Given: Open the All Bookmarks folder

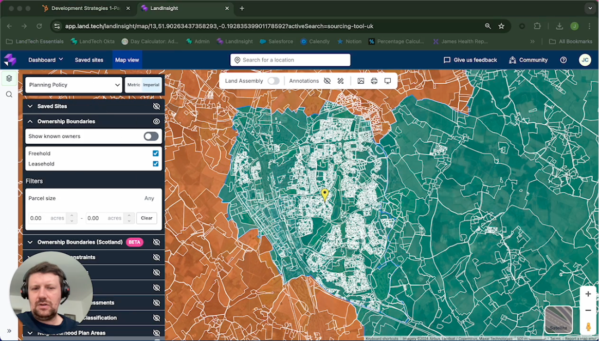Looking at the screenshot, I should coord(571,41).
